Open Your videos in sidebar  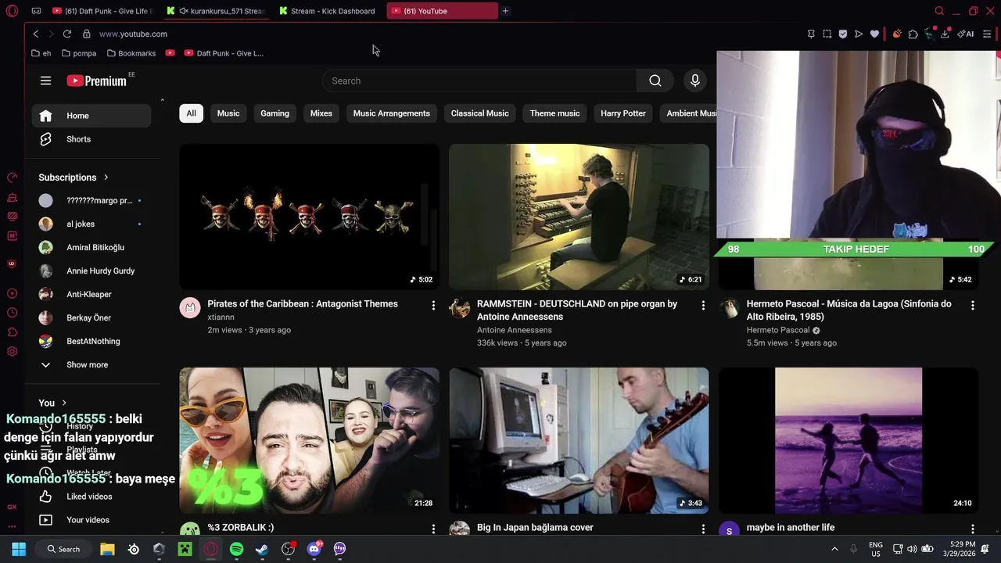(91, 520)
